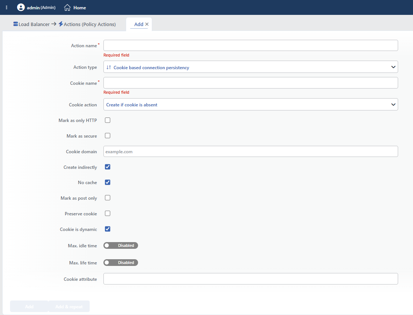Click the Max. life time label
The image size is (413, 315).
(83, 263)
